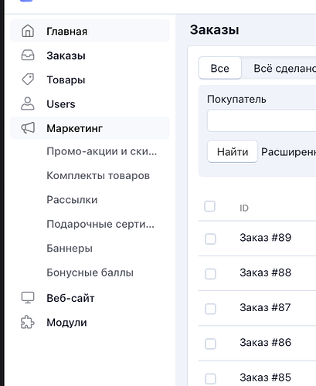Click the monitor icon beside Веб-сайт
The width and height of the screenshot is (316, 386).
[x=28, y=298]
